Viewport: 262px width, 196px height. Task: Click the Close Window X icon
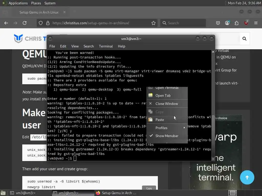coord(150,104)
